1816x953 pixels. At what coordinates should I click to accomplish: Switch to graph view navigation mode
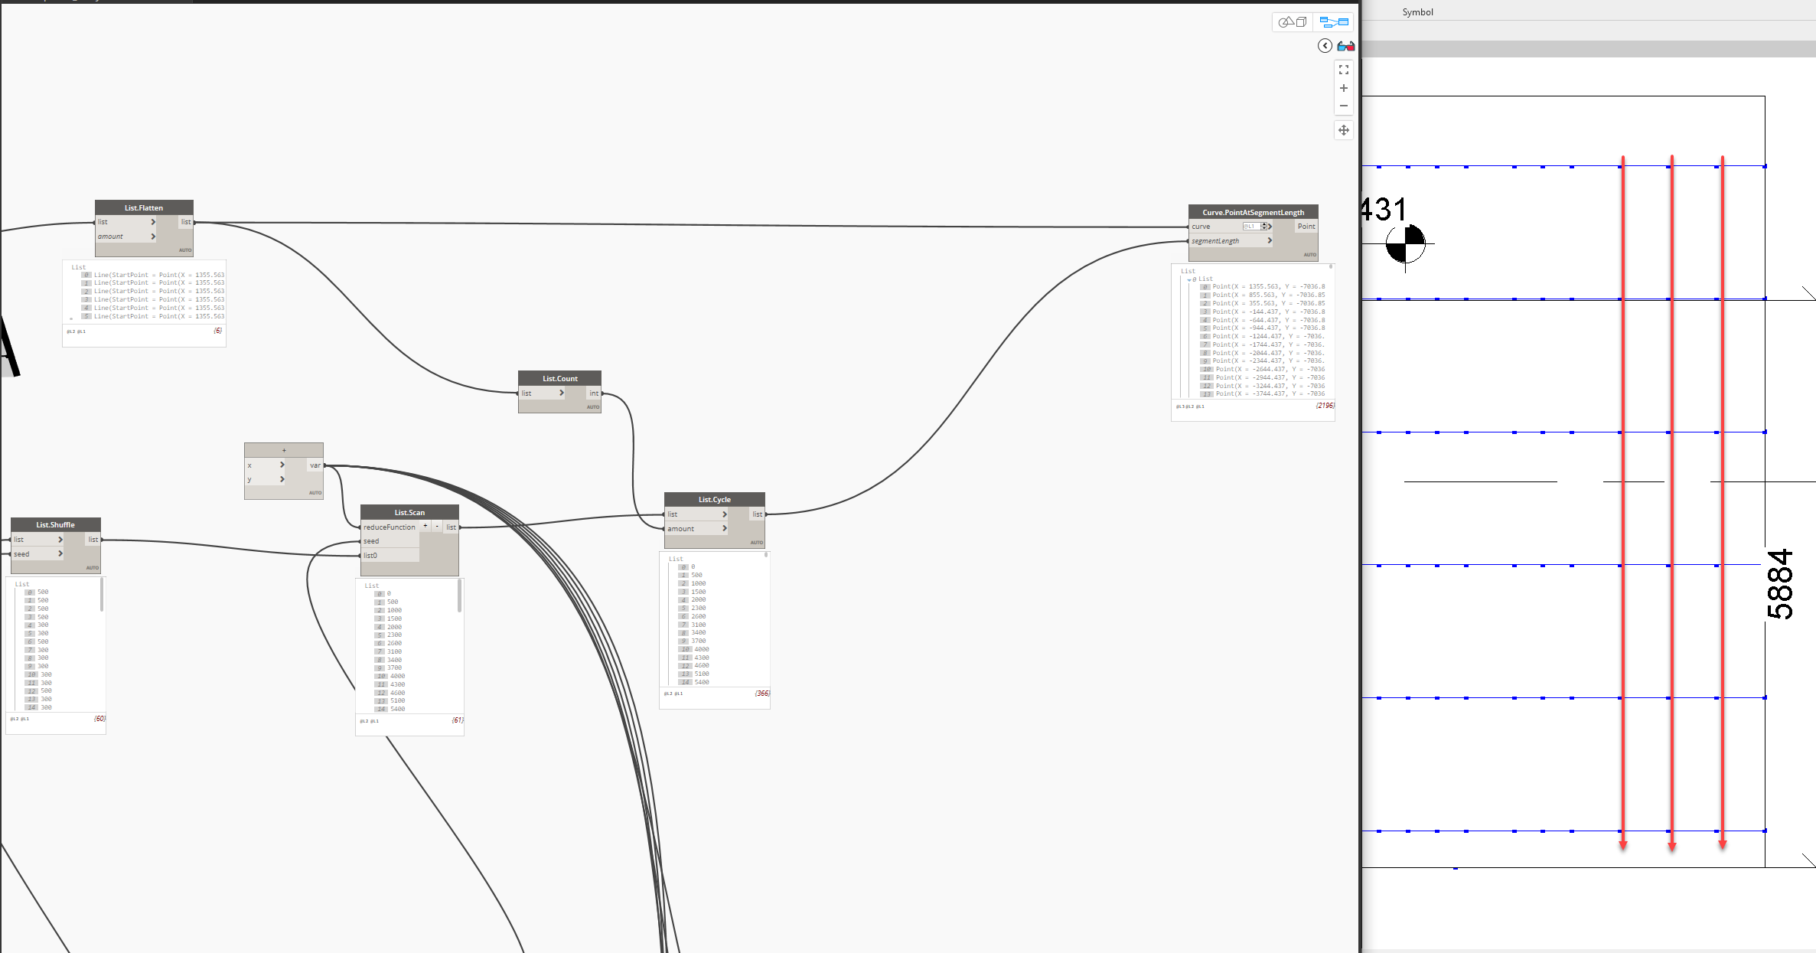tap(1334, 22)
